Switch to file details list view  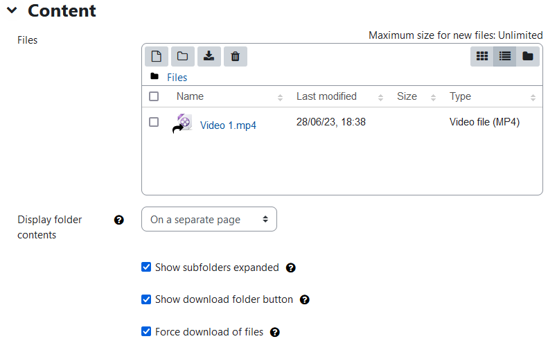click(x=504, y=56)
